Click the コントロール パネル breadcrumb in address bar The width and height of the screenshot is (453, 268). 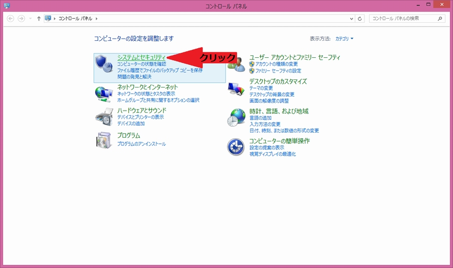point(75,19)
